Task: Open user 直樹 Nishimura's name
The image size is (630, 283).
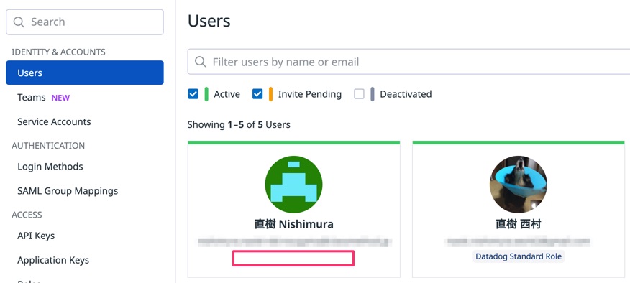Action: tap(293, 224)
